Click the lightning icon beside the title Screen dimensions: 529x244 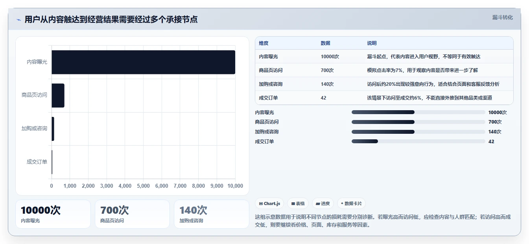click(x=18, y=20)
